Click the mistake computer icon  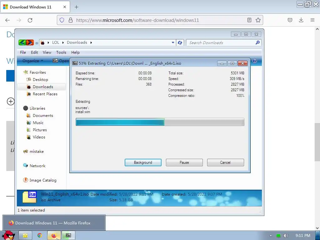[x=26, y=151]
